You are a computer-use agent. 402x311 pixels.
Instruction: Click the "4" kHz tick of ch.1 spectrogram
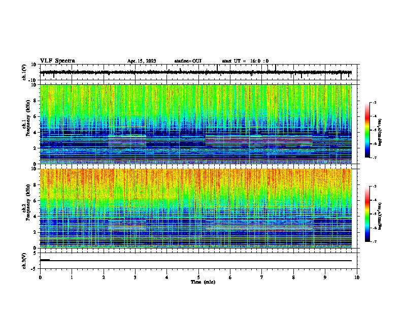[35, 133]
